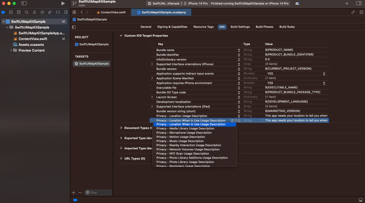Collapse the SwiftUIMapKitSample project root

click(x=3, y=22)
